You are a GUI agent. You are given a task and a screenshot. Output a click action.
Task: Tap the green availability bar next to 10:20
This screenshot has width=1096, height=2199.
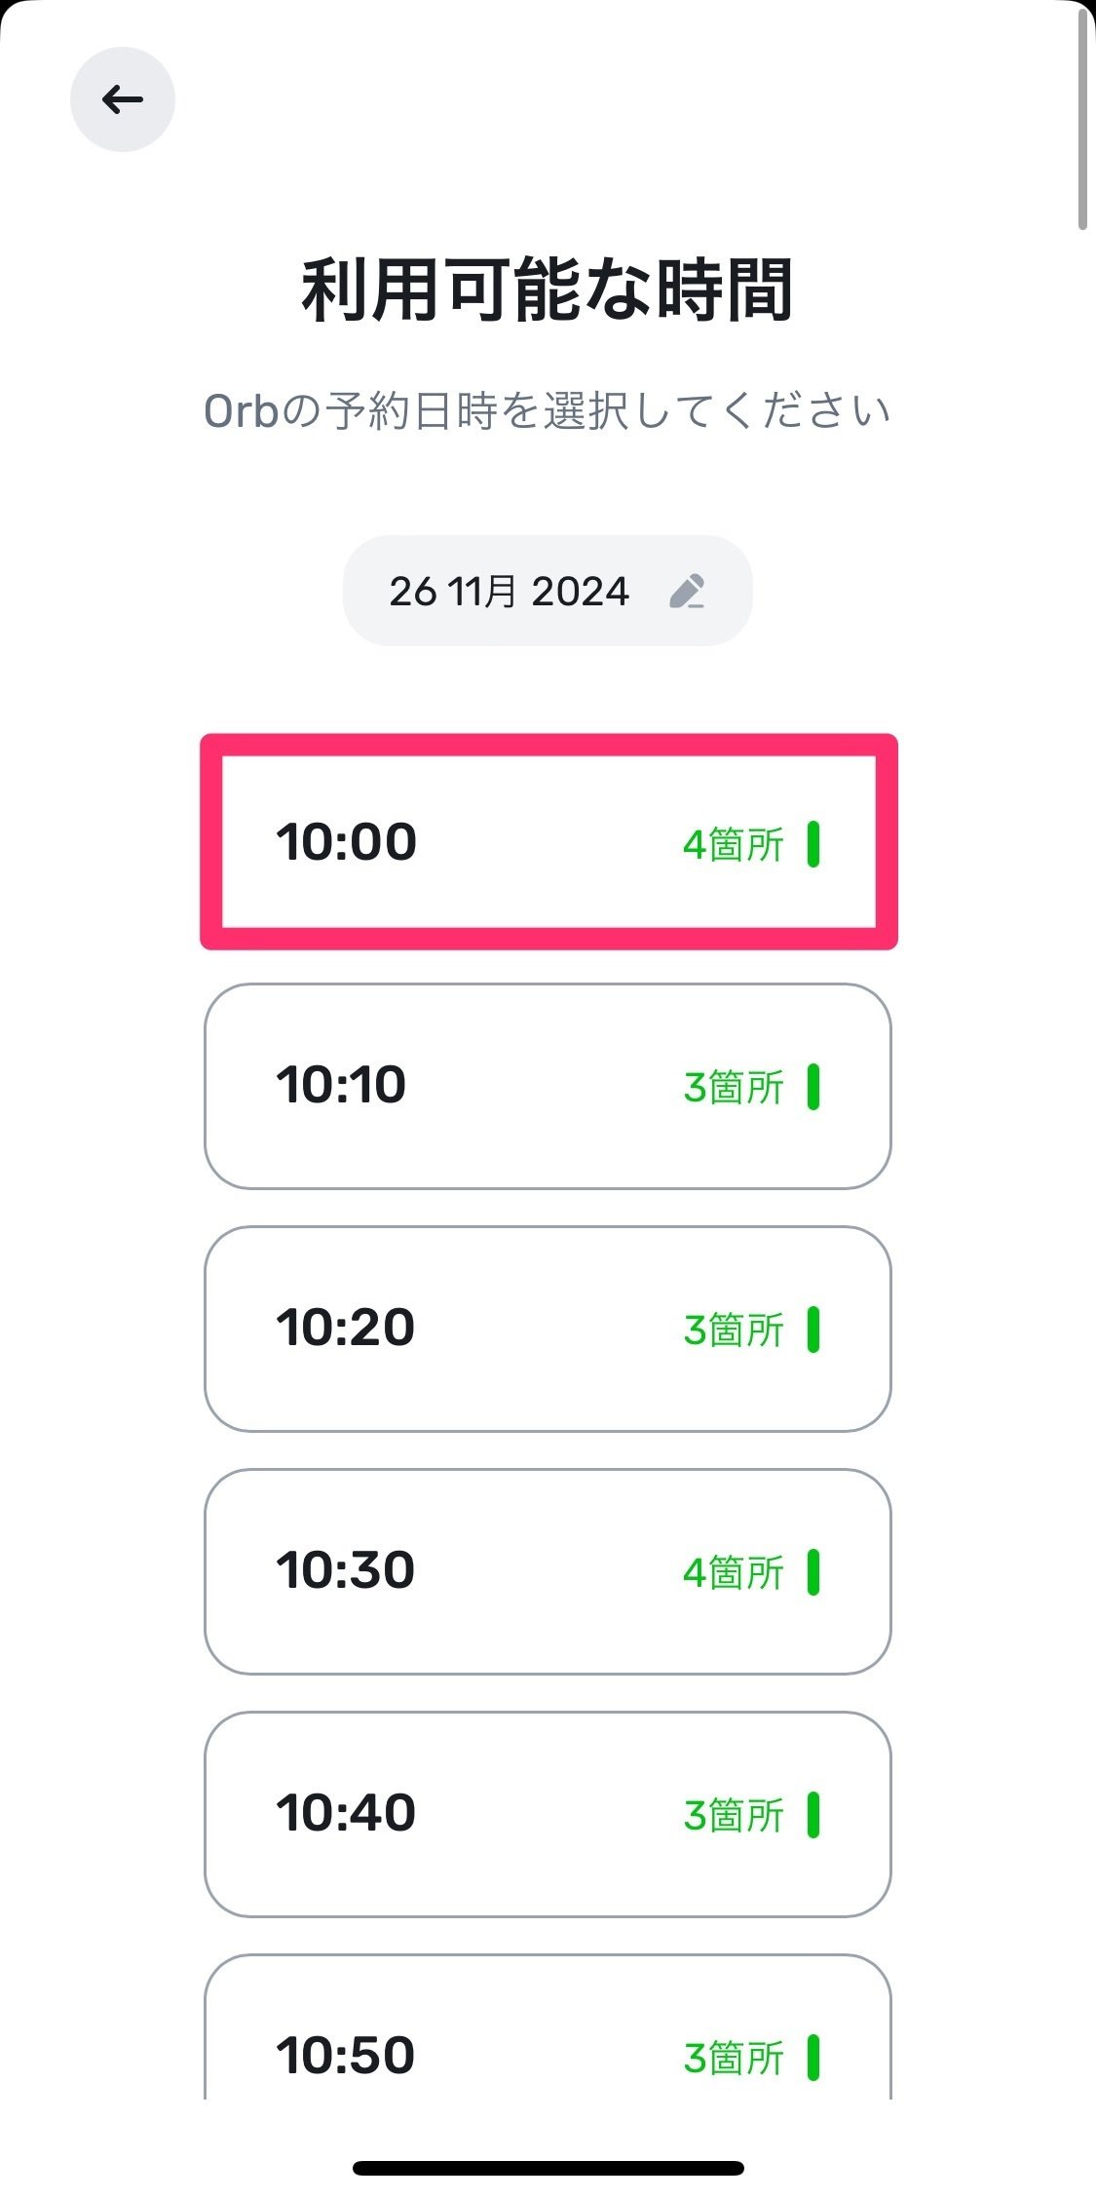816,1328
